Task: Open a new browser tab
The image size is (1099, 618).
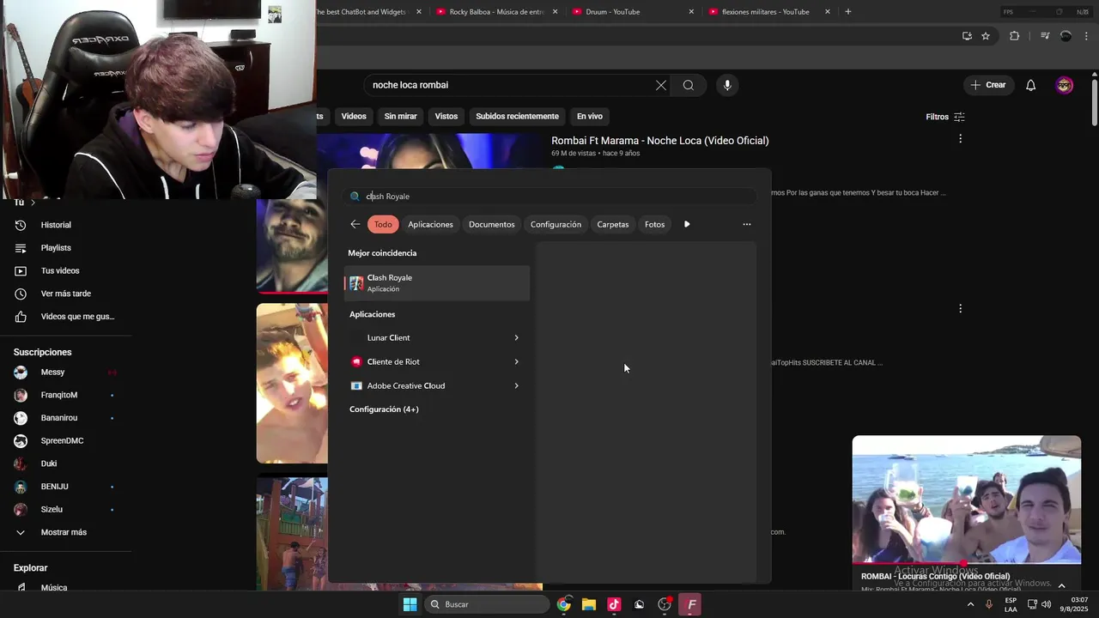Action: tap(848, 12)
